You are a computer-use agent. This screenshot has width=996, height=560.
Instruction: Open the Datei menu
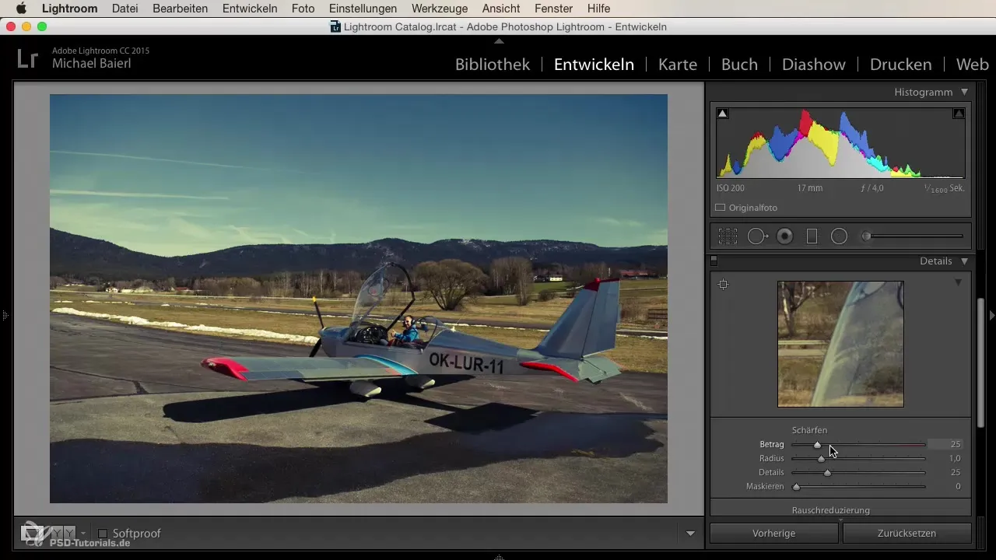125,9
